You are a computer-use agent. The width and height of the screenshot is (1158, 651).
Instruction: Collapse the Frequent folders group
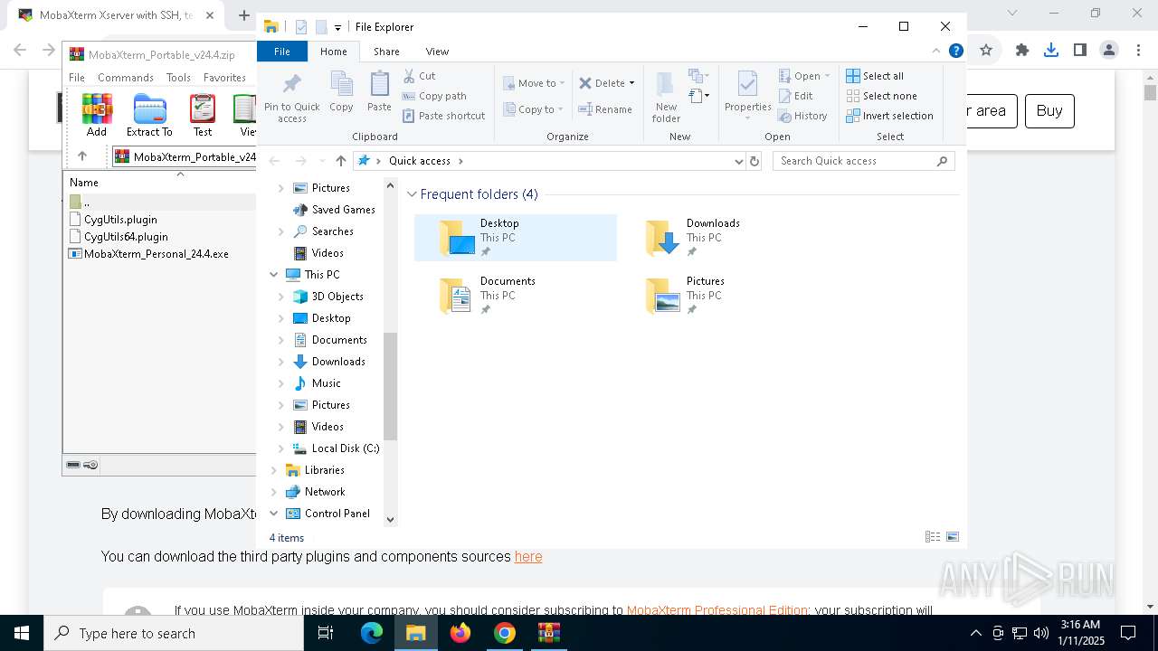click(412, 194)
